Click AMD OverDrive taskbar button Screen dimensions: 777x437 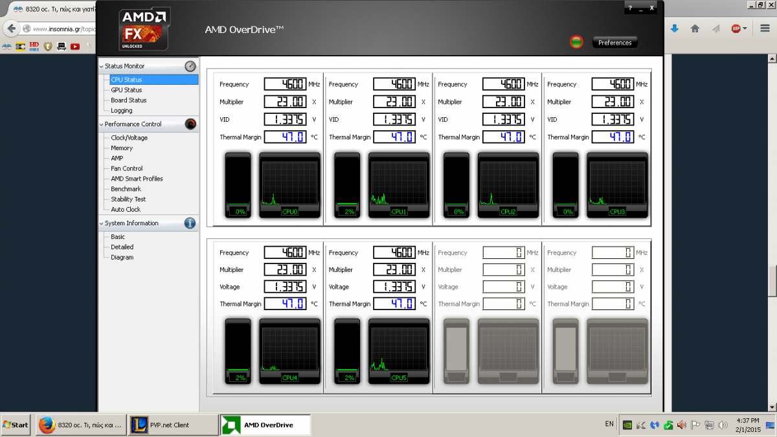point(265,425)
